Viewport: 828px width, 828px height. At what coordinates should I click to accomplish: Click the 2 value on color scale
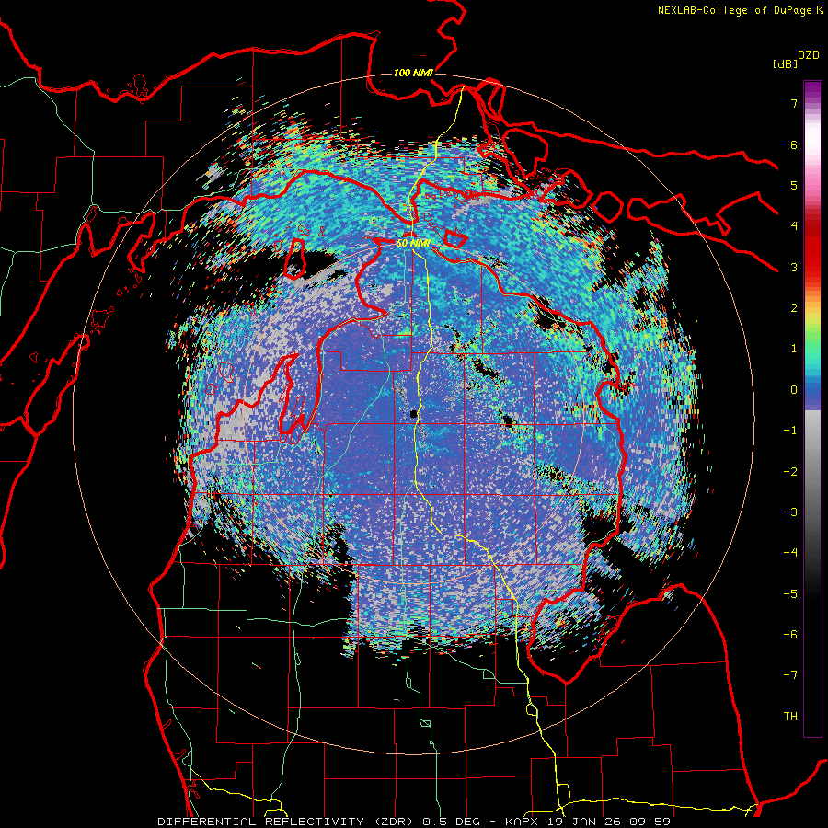794,308
